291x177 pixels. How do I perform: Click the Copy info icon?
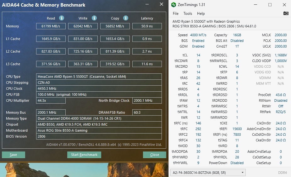point(126,18)
